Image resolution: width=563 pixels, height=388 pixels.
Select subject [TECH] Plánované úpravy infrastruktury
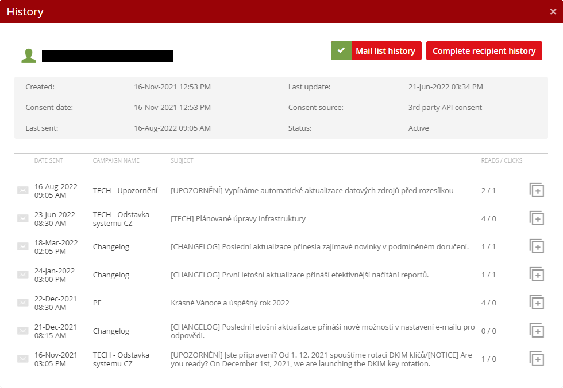pyautogui.click(x=238, y=218)
